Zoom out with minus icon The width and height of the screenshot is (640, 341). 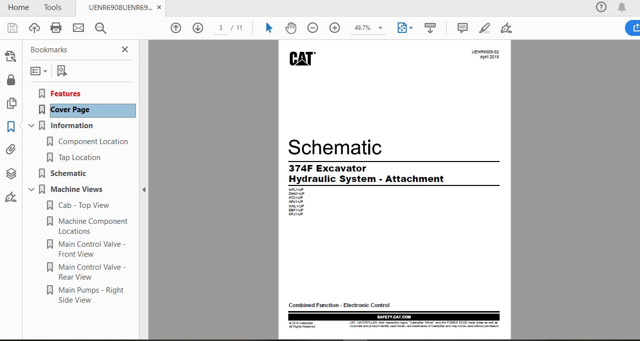coord(313,28)
